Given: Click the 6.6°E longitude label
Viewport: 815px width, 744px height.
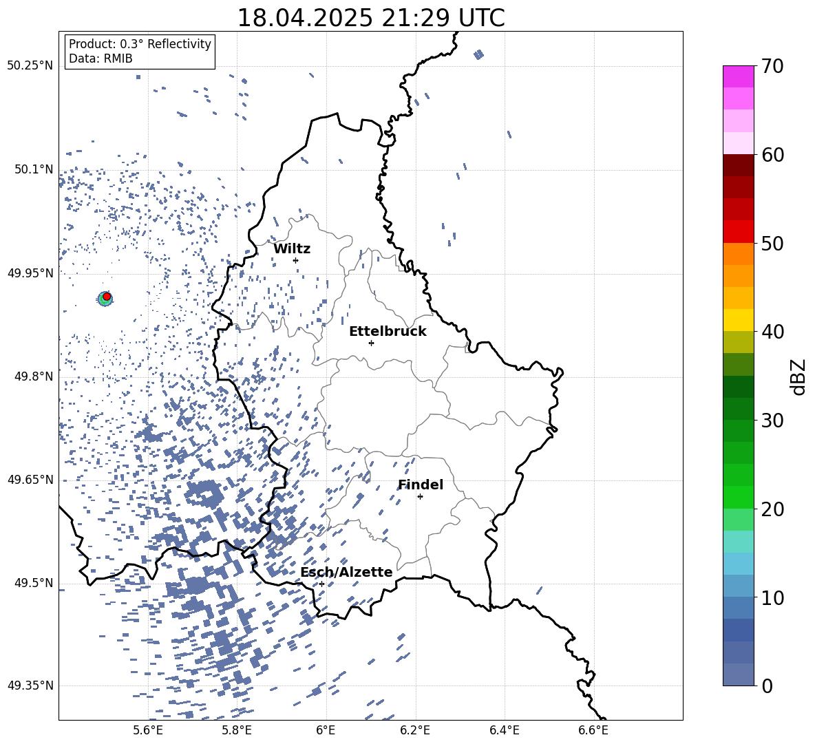Looking at the screenshot, I should point(593,730).
